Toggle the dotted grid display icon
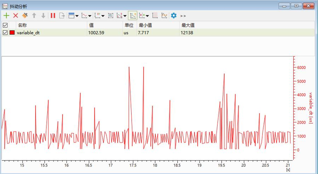Viewport: 318px width, 174px height. (155, 16)
